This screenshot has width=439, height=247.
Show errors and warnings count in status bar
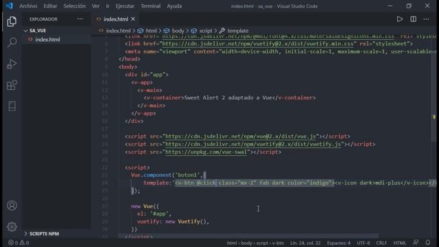pos(19,242)
